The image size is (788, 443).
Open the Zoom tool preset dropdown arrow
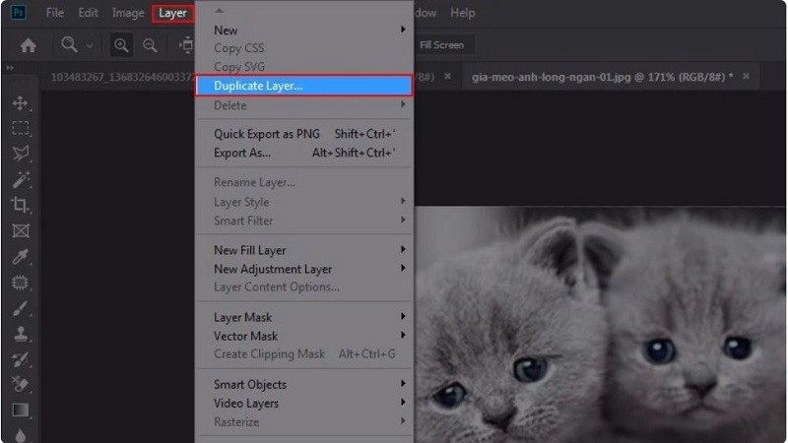[90, 45]
